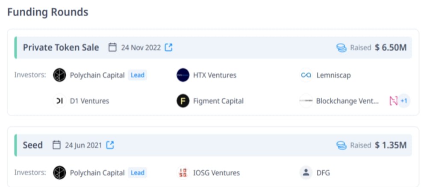Click the pink investor logo beside +1

(x=393, y=101)
